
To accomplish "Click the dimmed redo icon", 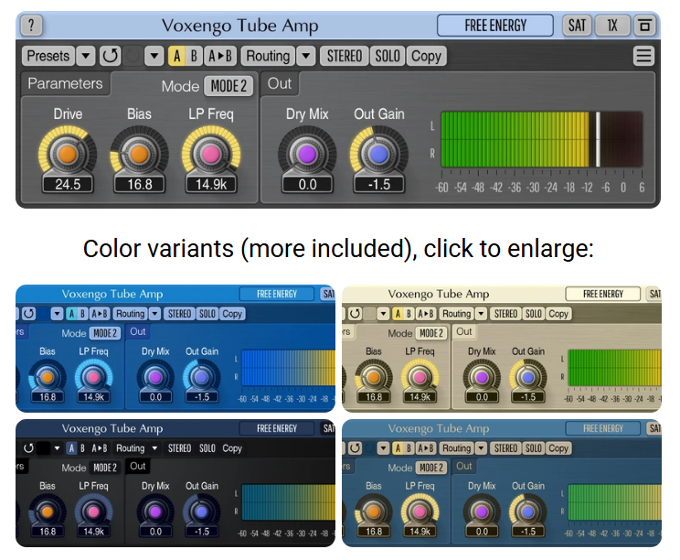I will click(133, 56).
